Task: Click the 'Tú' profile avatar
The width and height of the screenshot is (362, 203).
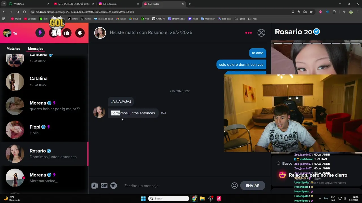Action: (x=7, y=33)
